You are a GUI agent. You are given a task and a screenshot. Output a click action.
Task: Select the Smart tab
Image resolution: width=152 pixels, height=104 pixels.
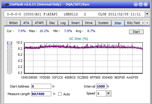(75, 23)
